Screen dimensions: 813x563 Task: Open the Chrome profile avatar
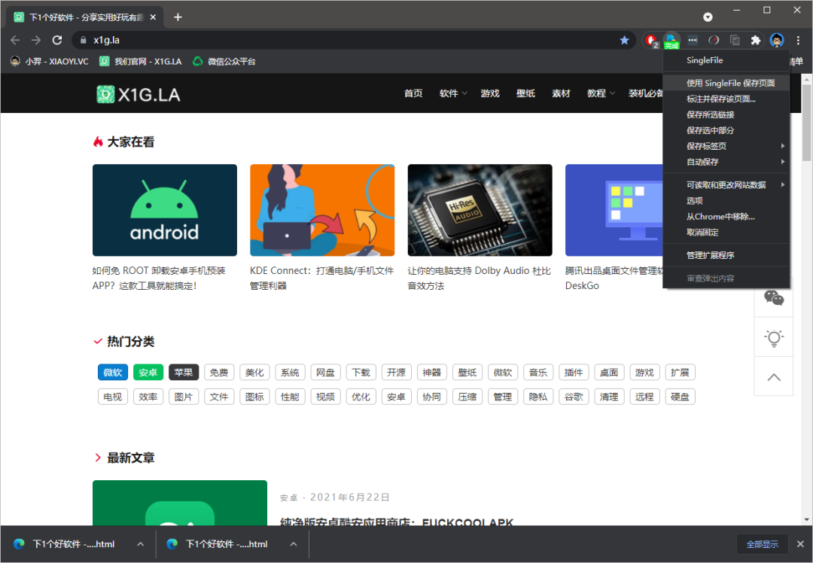point(777,40)
